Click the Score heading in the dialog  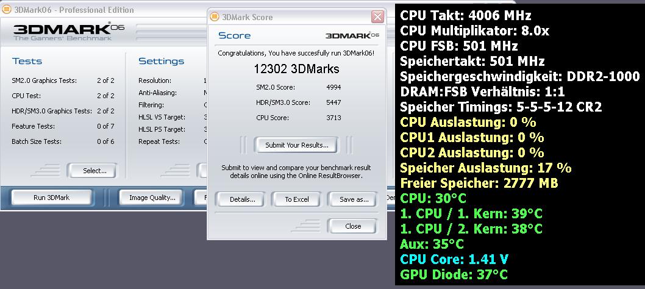pos(234,36)
